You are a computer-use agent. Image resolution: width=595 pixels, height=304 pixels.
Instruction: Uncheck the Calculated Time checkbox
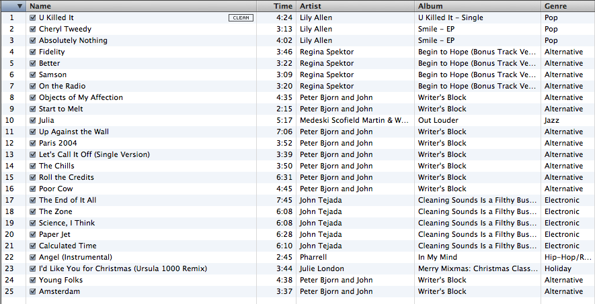33,246
